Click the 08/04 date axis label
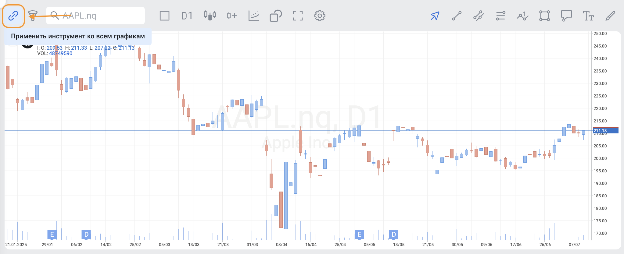Viewport: 624px width, 254px height. tap(282, 245)
